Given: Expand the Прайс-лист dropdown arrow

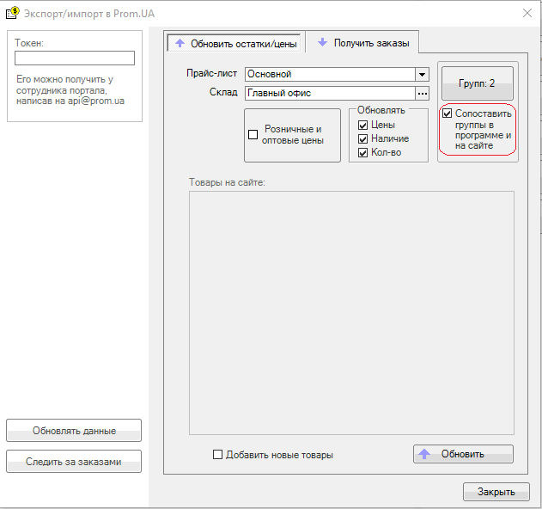Looking at the screenshot, I should pos(422,75).
